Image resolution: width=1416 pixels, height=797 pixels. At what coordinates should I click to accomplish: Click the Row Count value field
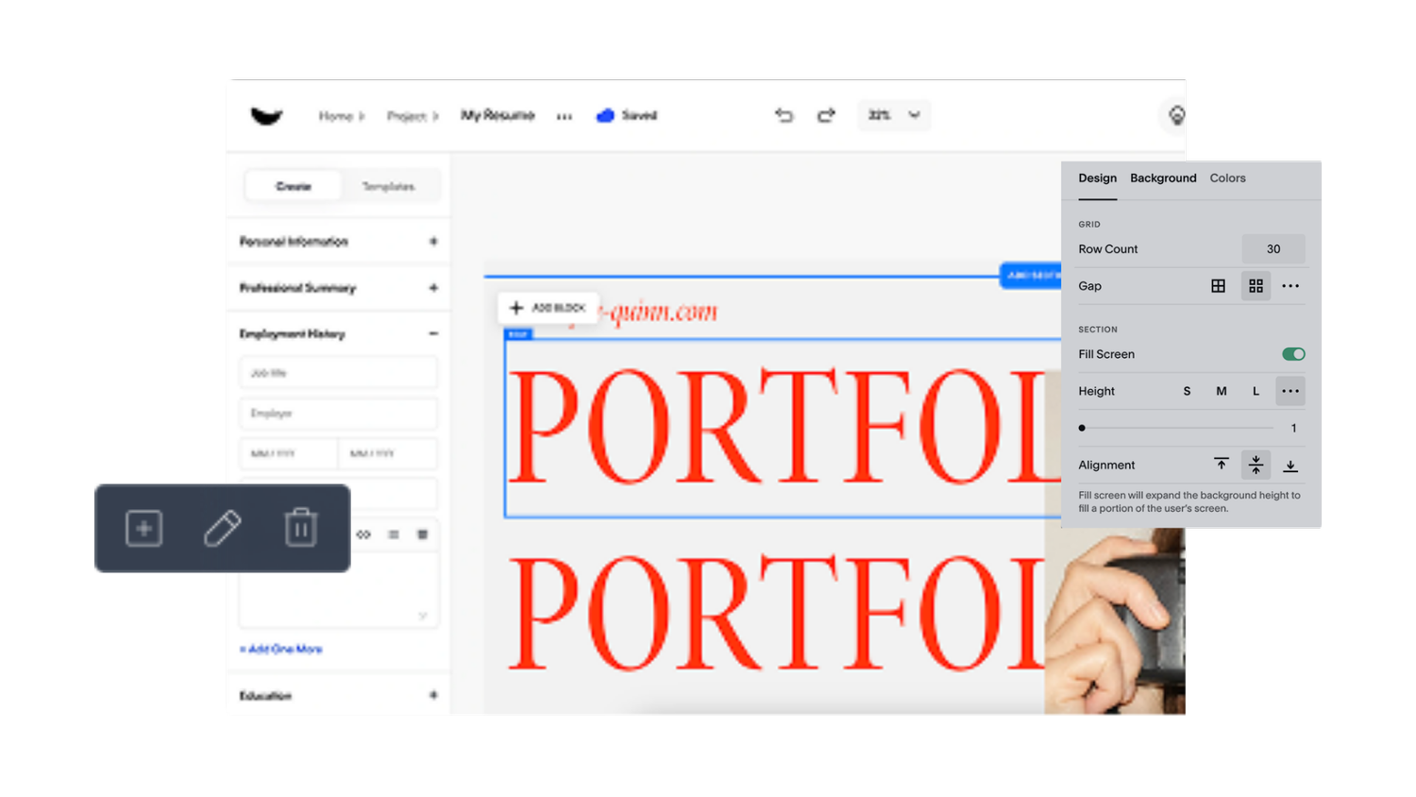point(1273,249)
